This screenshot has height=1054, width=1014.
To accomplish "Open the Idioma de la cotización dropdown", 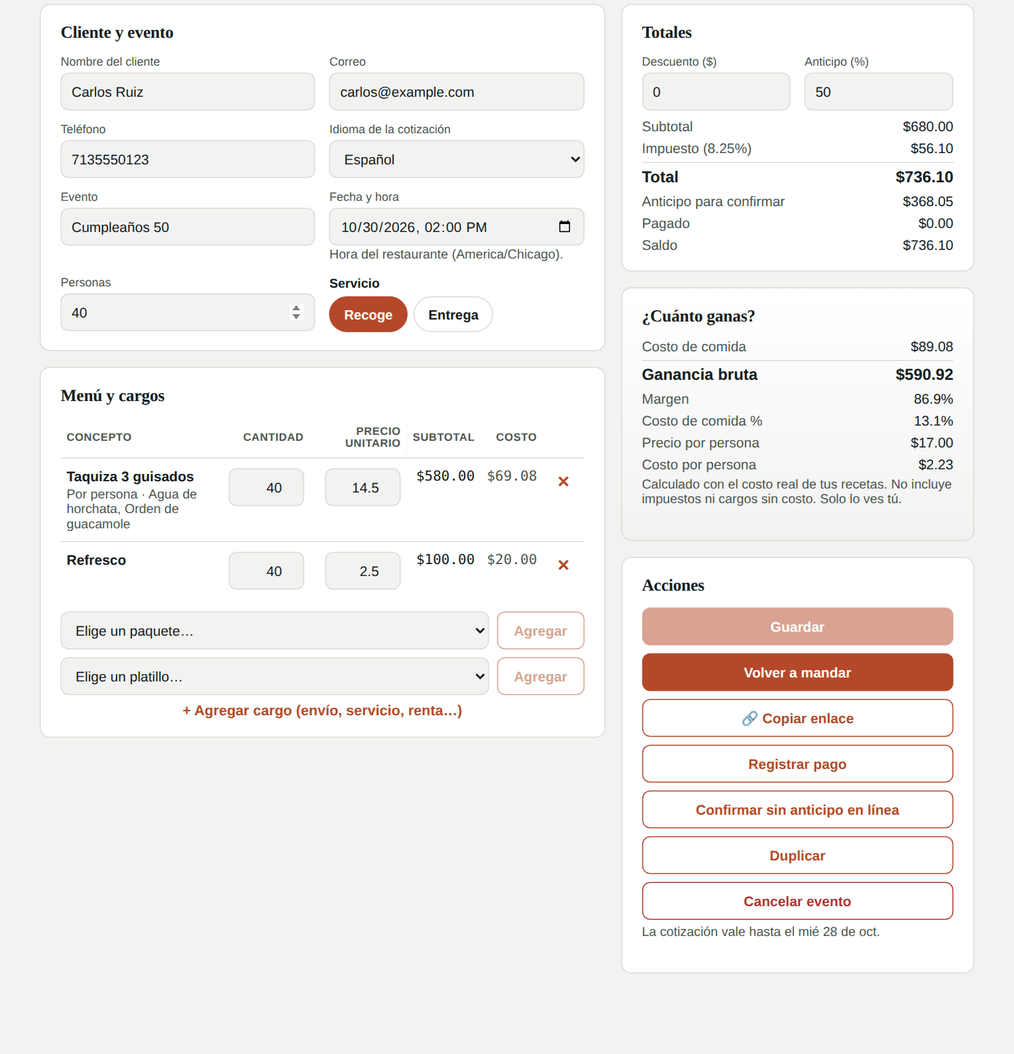I will (457, 159).
